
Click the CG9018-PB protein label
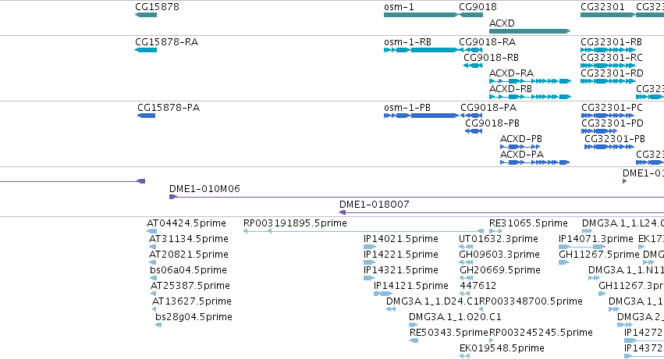click(492, 123)
